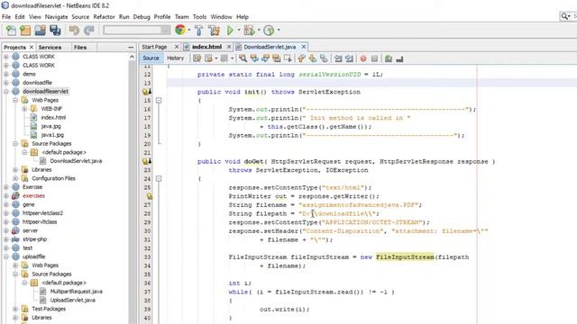Image resolution: width=577 pixels, height=324 pixels.
Task: Collapse the doGet method code fold
Action: (159, 178)
